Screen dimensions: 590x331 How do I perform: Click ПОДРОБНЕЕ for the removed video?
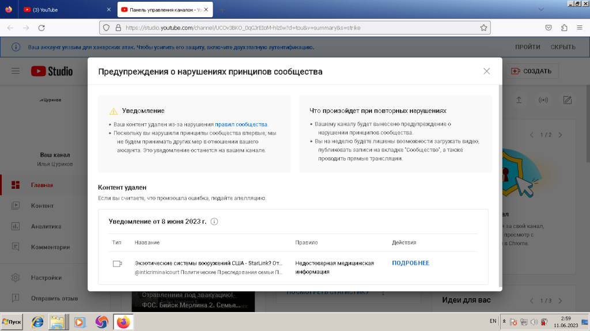coord(410,263)
